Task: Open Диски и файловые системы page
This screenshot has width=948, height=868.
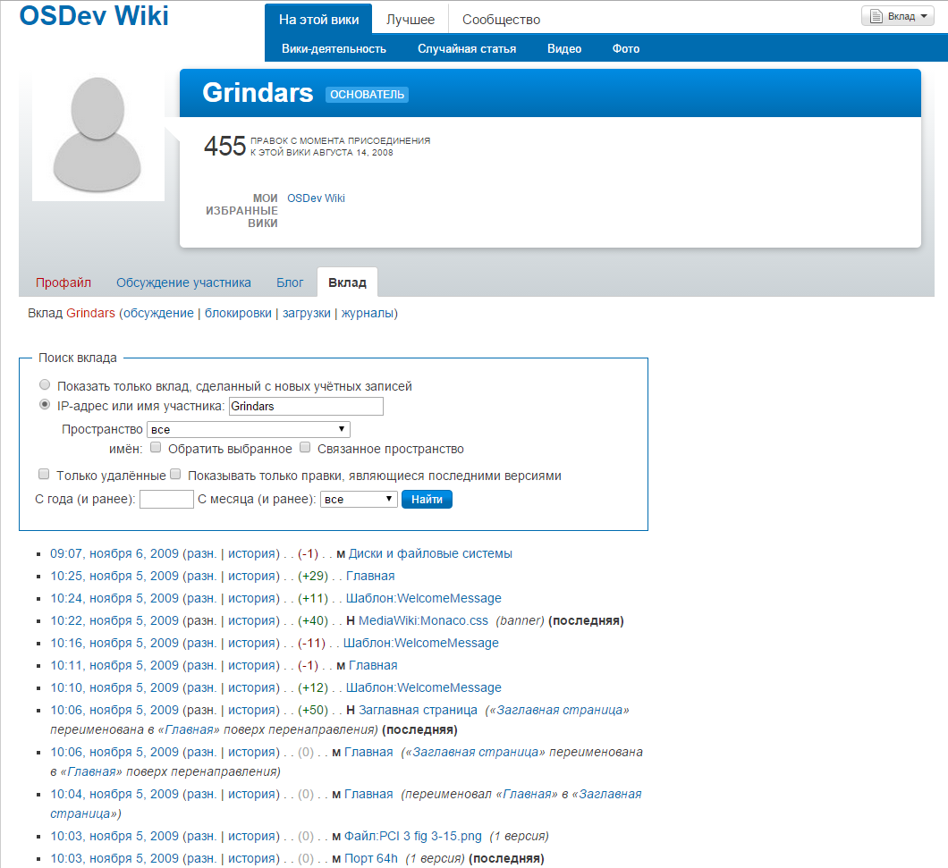Action: coord(430,553)
